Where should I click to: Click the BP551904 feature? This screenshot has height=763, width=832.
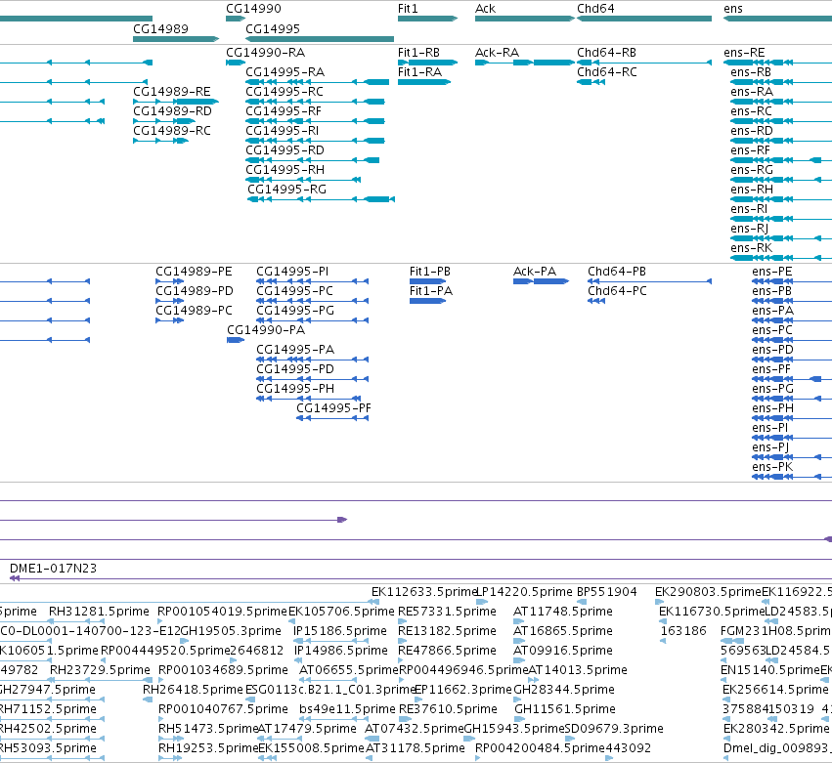[x=582, y=602]
